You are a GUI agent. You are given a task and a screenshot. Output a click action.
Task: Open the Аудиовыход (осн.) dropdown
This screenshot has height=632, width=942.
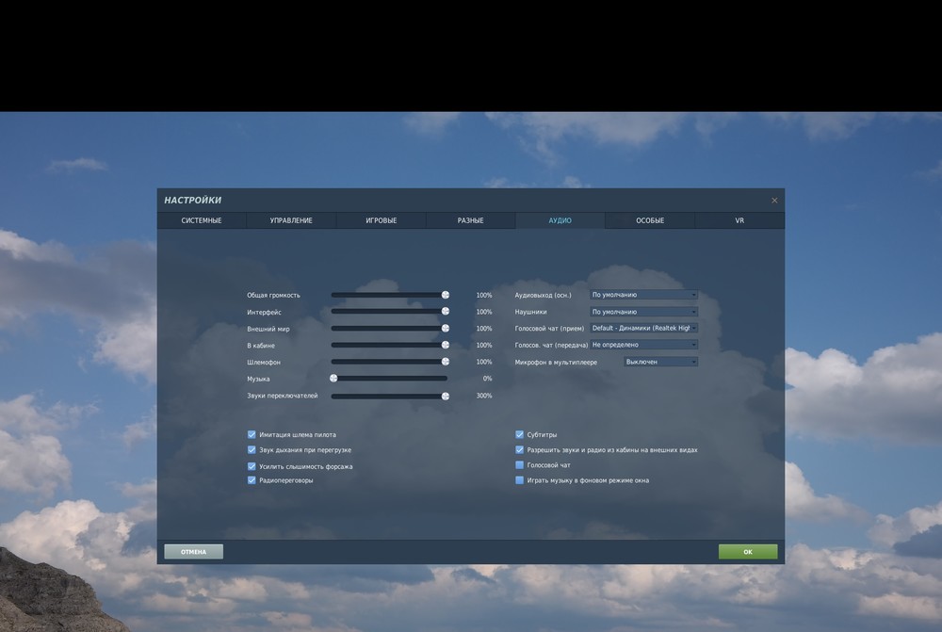coord(643,295)
